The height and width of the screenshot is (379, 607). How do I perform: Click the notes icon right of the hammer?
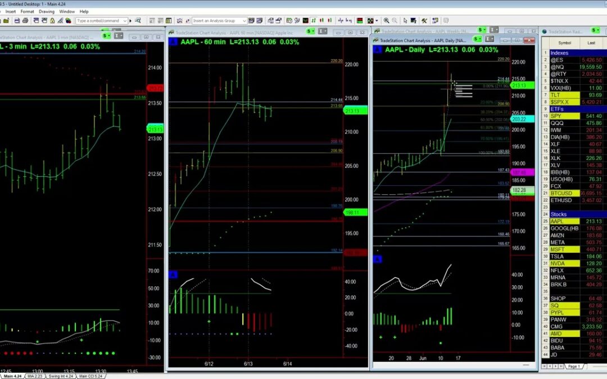coord(435,21)
